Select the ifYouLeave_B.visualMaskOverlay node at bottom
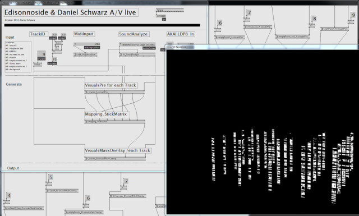 [128, 196]
